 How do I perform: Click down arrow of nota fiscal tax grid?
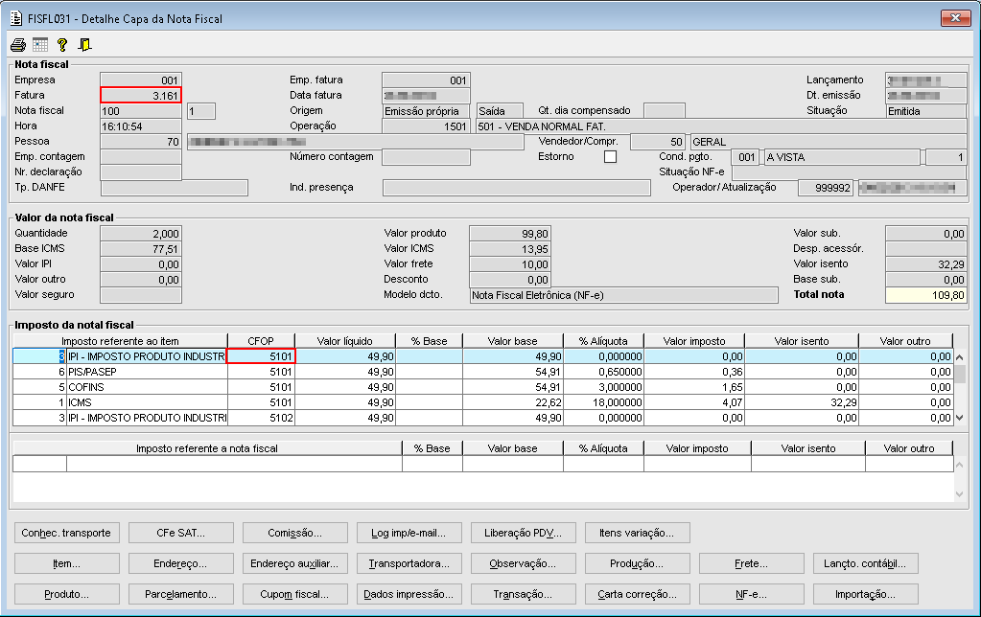coord(959,494)
